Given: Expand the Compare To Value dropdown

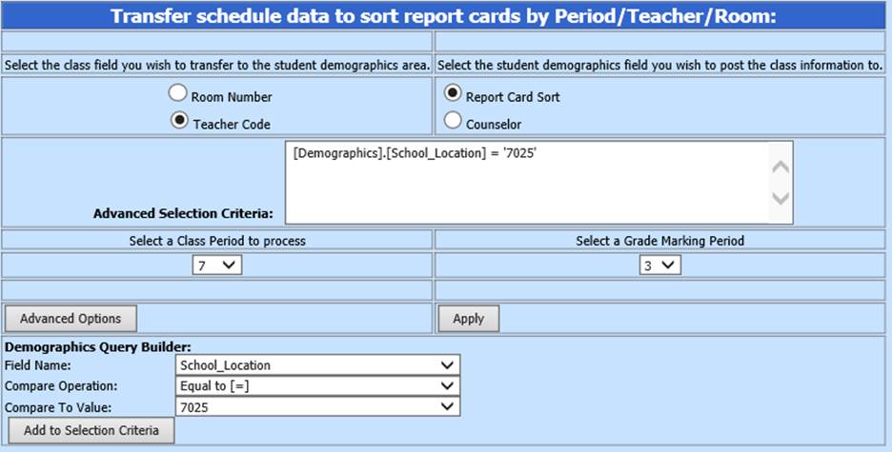Looking at the screenshot, I should (318, 406).
